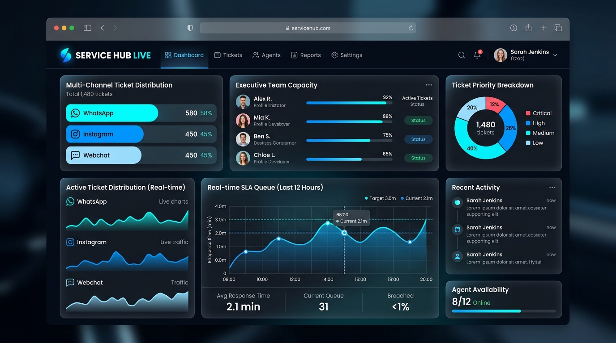This screenshot has height=343, width=616.
Task: Click the Service Hub Live logo
Action: pyautogui.click(x=106, y=55)
